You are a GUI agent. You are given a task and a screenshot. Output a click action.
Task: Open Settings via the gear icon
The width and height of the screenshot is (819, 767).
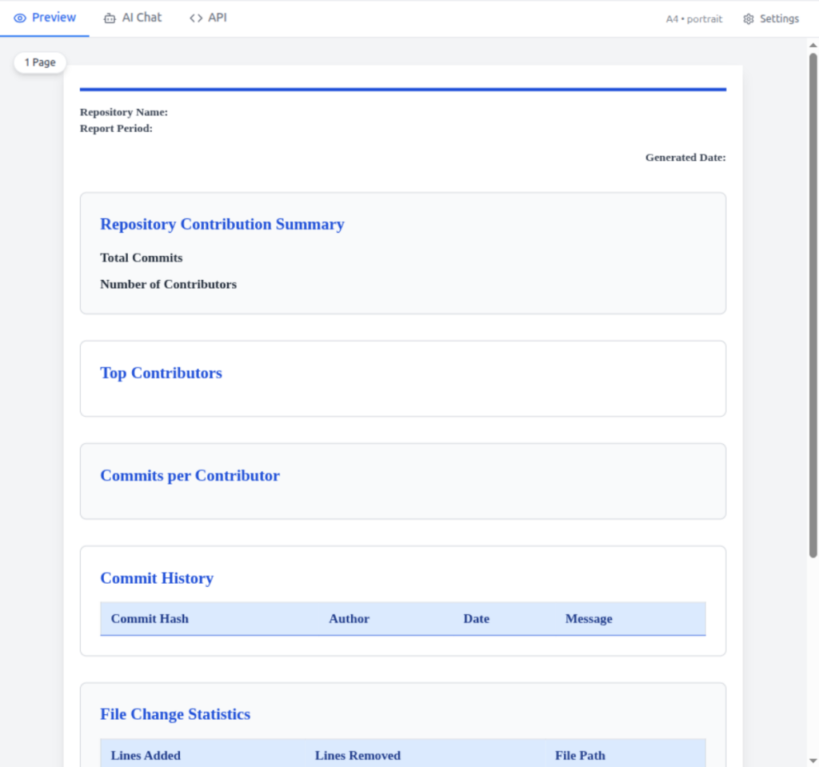[747, 18]
